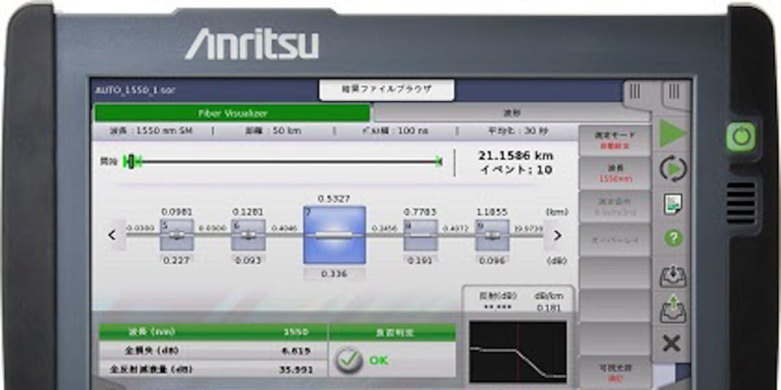Switch to the 波形 waveform tab

511,113
